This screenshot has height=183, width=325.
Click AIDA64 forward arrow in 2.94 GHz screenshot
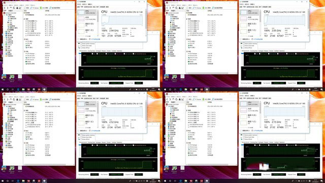tap(8, 8)
